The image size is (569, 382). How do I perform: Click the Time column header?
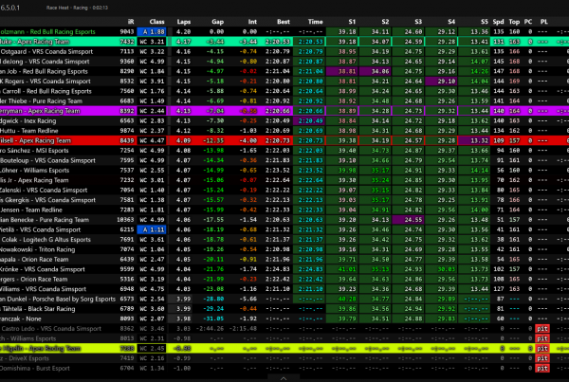[315, 22]
